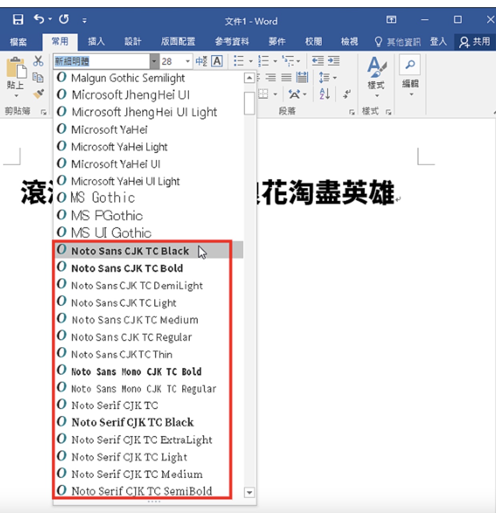The height and width of the screenshot is (513, 496).
Task: Click the Multilevel list icon
Action: coord(288,61)
